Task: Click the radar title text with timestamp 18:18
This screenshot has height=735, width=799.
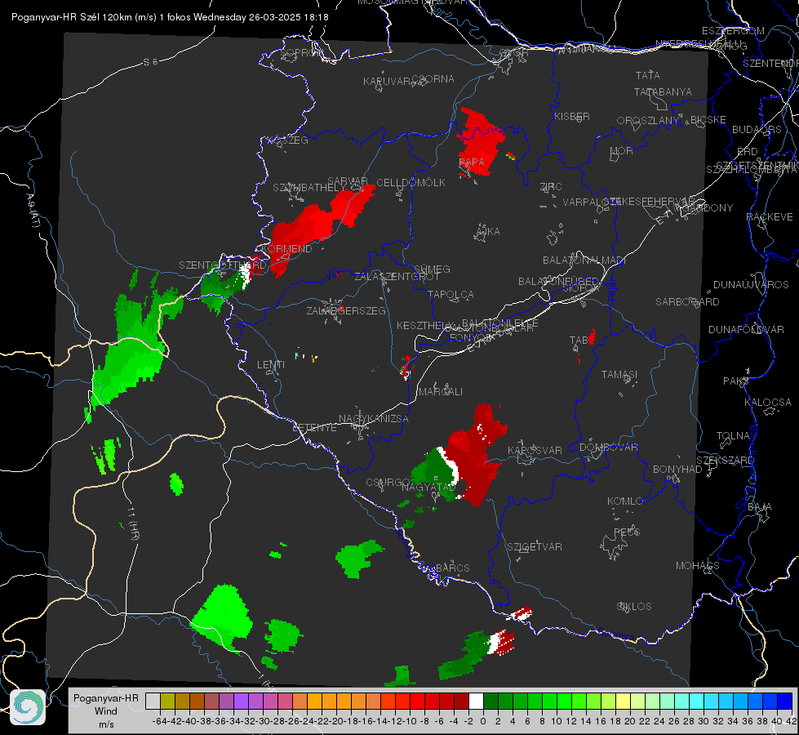Action: coord(170,17)
